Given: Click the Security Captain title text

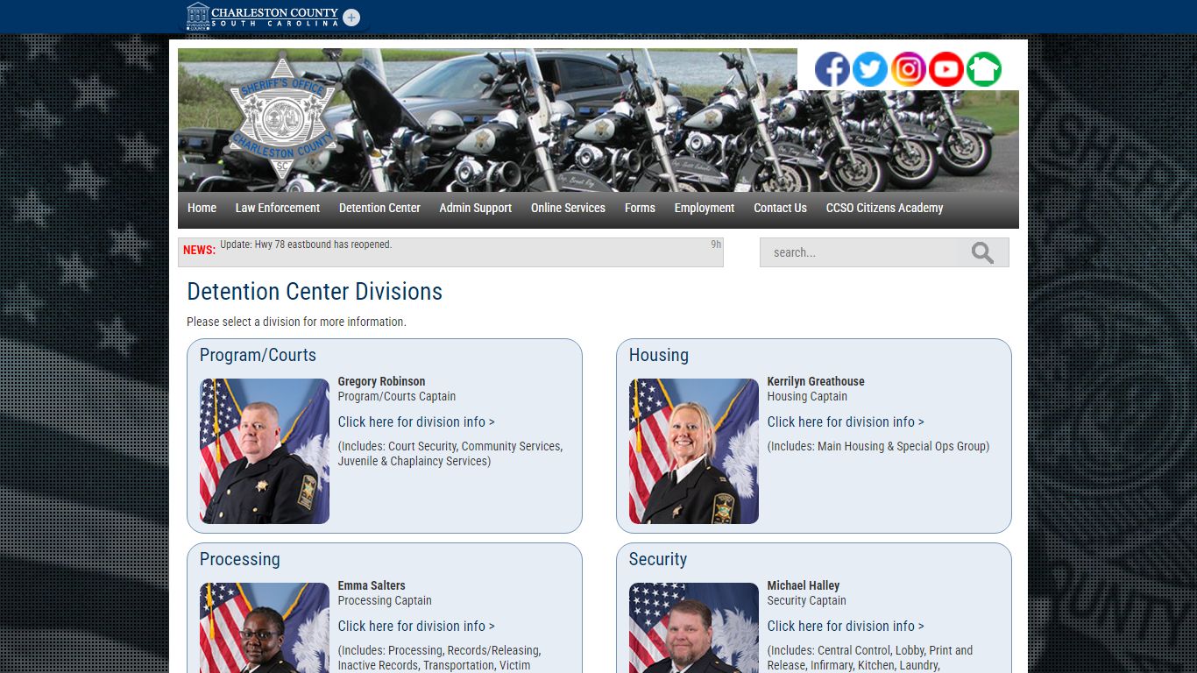Looking at the screenshot, I should (x=807, y=600).
